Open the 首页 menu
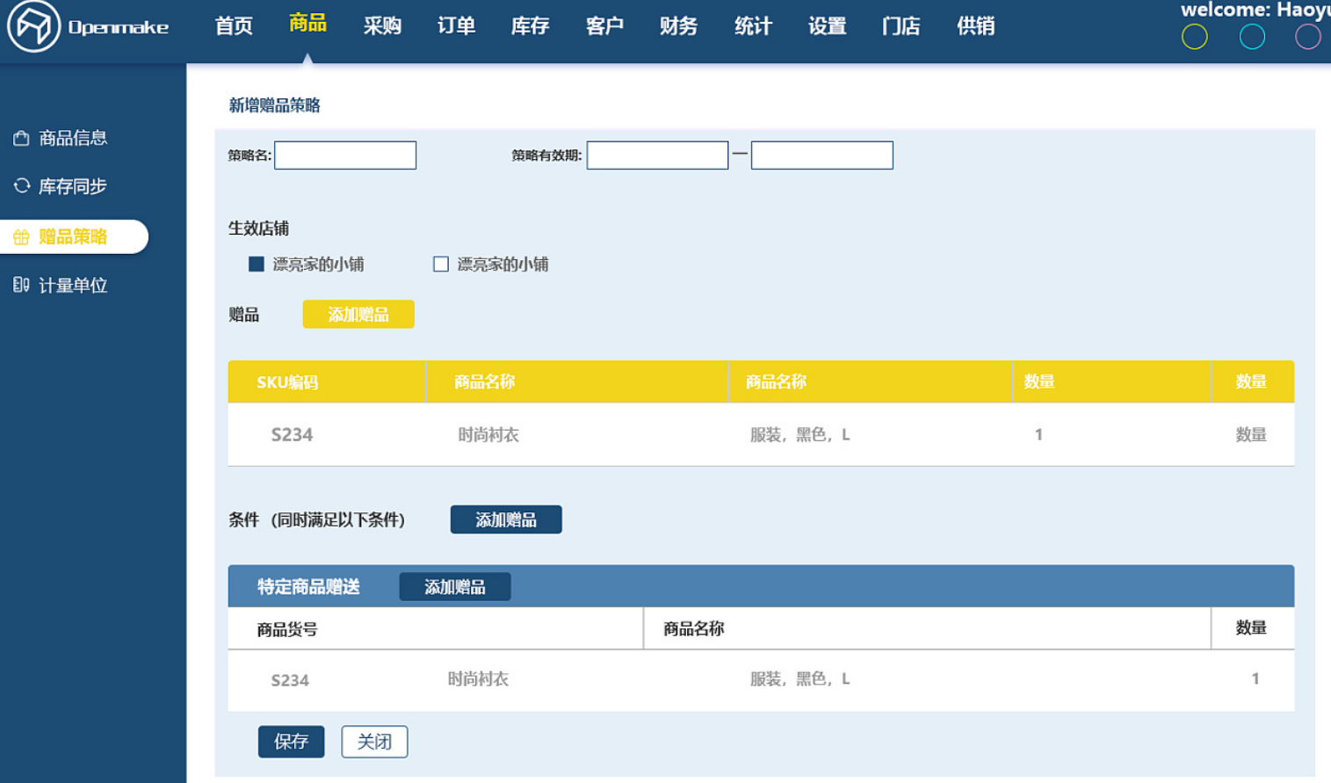 click(x=234, y=26)
